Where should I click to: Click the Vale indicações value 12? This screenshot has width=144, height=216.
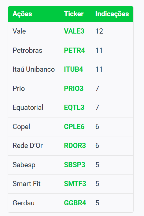(99, 31)
